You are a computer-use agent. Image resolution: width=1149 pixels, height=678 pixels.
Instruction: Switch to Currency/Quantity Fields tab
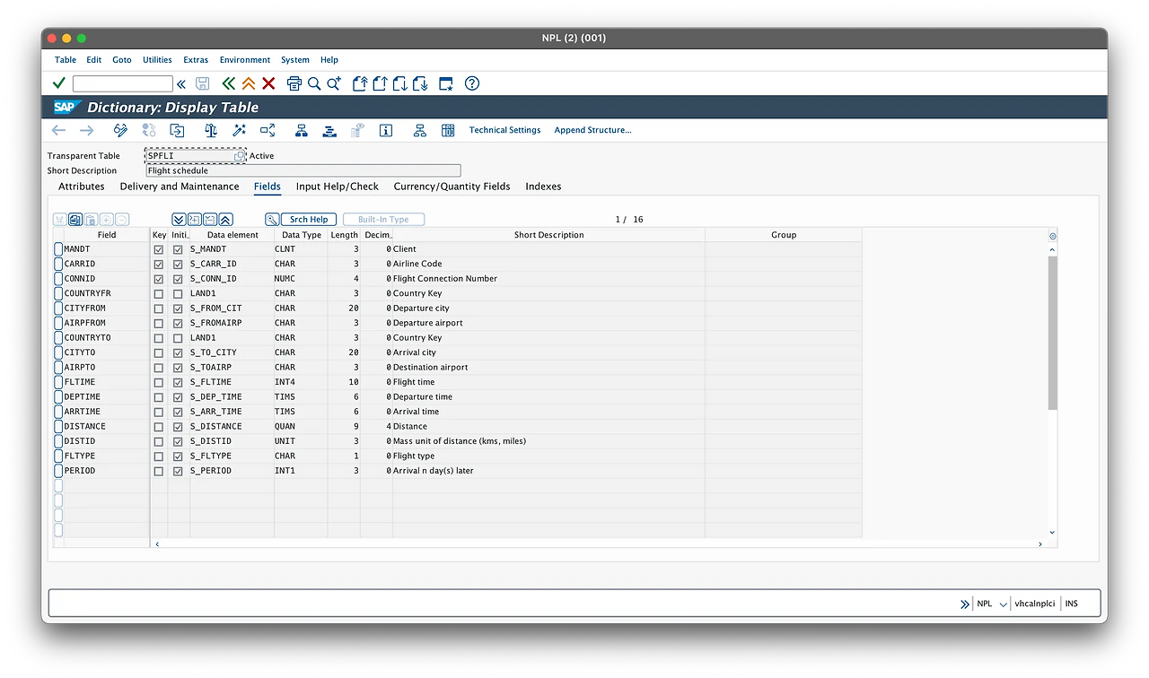[x=452, y=187]
